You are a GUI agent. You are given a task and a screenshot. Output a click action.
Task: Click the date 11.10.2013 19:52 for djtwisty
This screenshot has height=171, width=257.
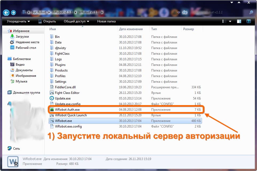130,48
